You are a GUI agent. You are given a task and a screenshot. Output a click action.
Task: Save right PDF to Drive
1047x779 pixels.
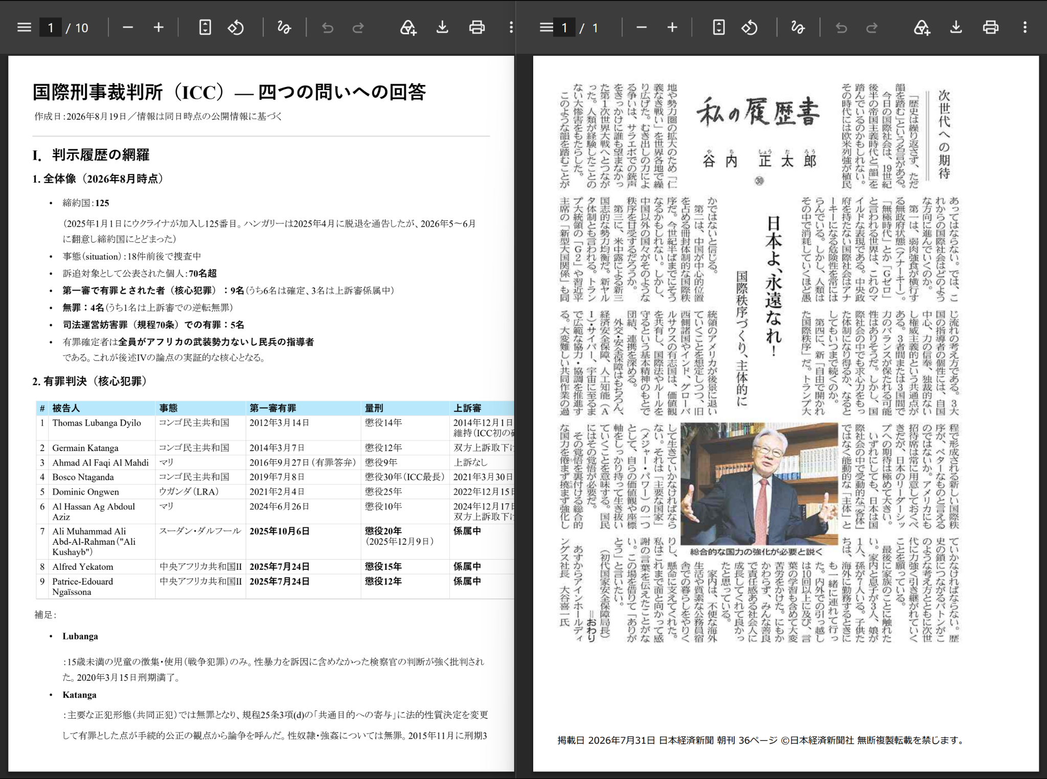point(922,27)
